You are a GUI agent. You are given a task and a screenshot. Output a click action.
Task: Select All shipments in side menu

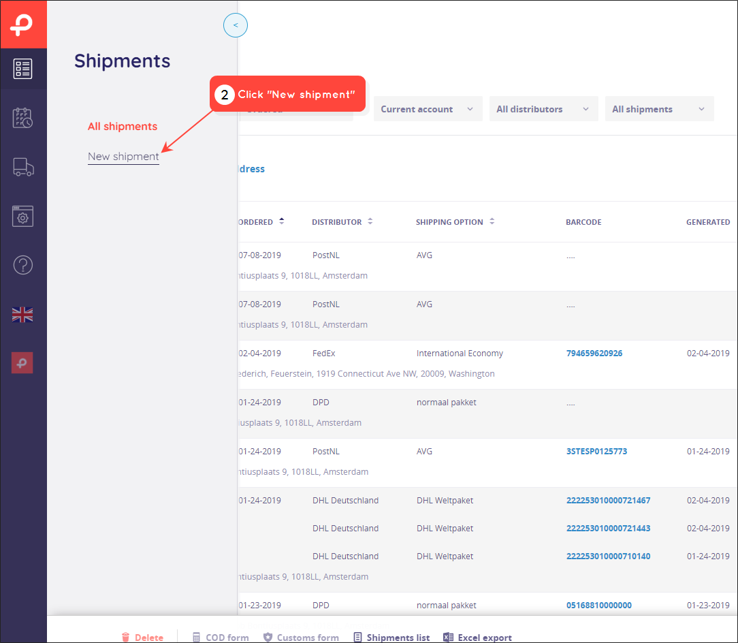coord(123,126)
